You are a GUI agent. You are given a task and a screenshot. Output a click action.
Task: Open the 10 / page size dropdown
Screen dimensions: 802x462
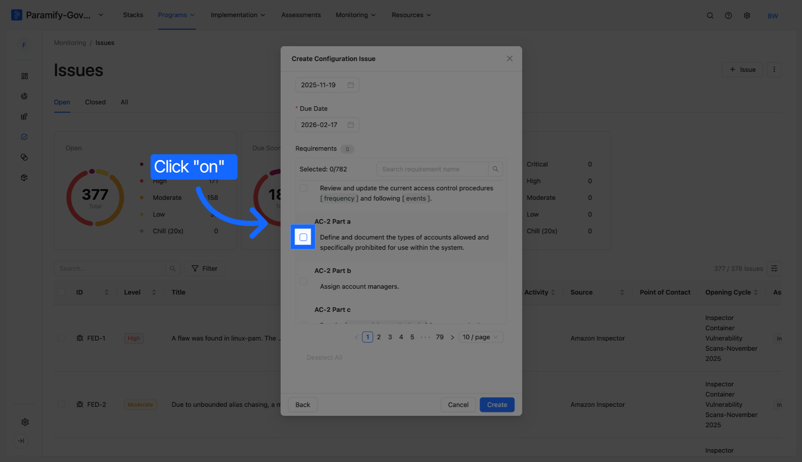(x=480, y=337)
